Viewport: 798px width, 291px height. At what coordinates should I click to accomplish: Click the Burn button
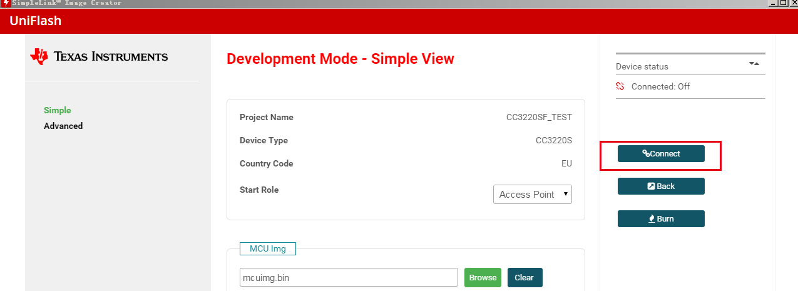pyautogui.click(x=661, y=218)
